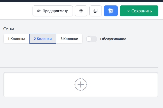The height and width of the screenshot is (108, 163).
Task: Save changes with the Сохранить button
Action: (x=139, y=11)
